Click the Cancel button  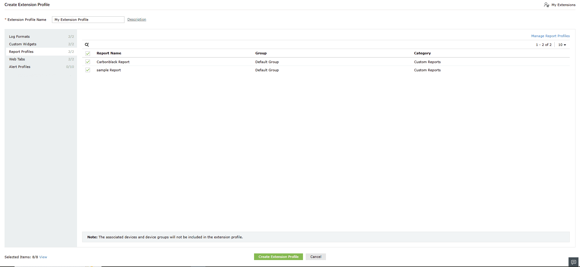pyautogui.click(x=316, y=257)
